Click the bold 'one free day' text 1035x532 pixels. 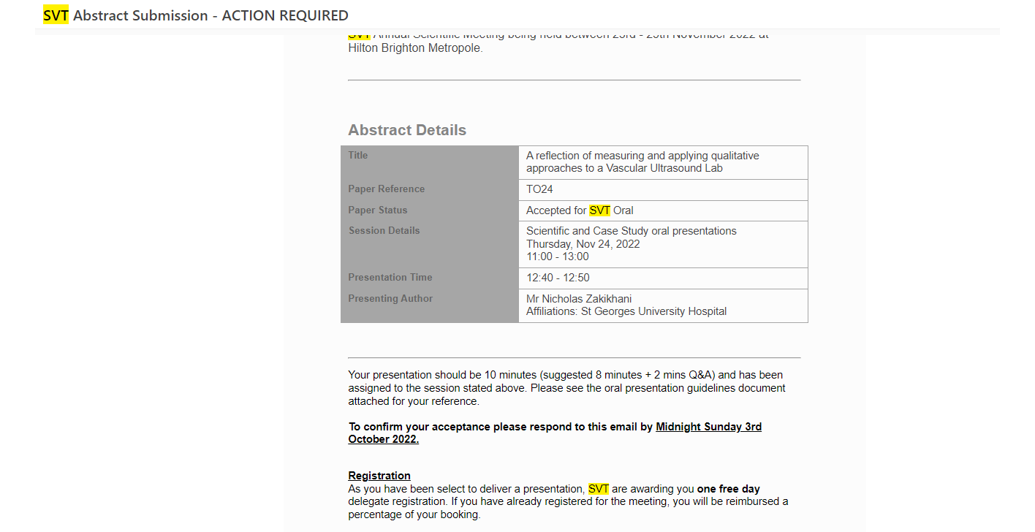click(x=728, y=489)
